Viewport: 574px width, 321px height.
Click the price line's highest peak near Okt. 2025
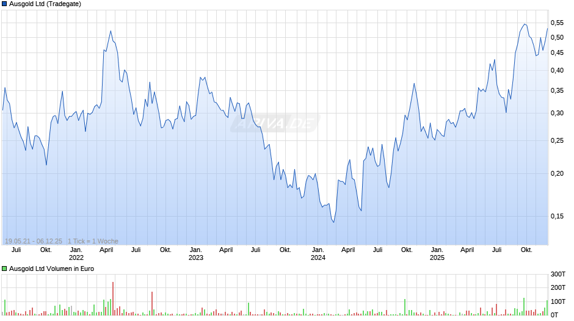tap(525, 24)
